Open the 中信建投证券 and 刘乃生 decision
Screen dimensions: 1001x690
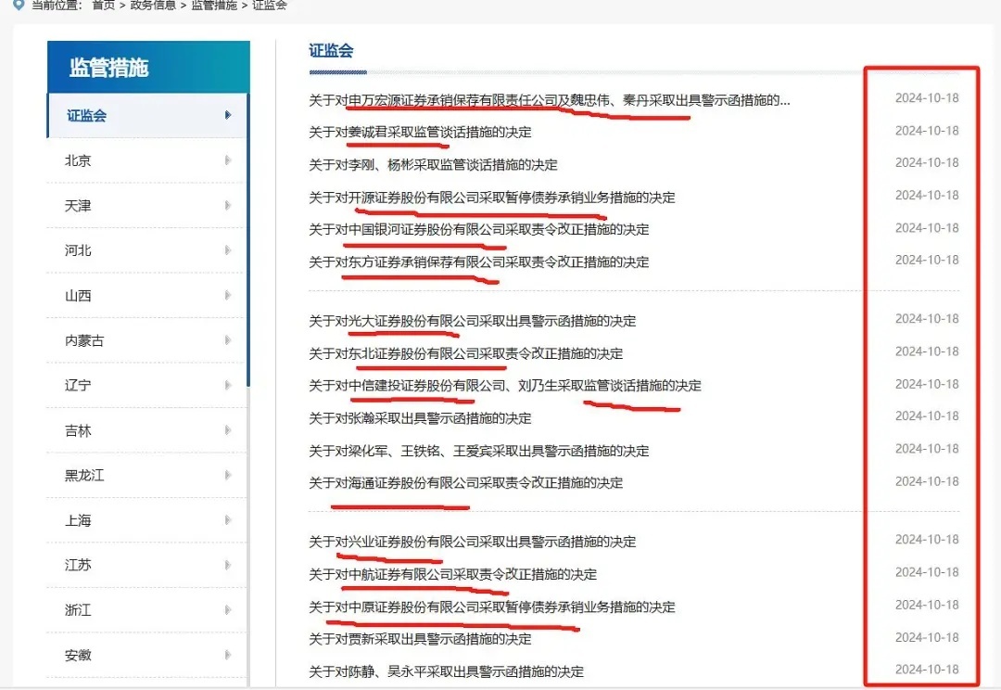(504, 386)
